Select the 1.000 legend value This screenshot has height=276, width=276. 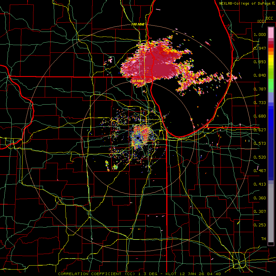tap(260, 34)
